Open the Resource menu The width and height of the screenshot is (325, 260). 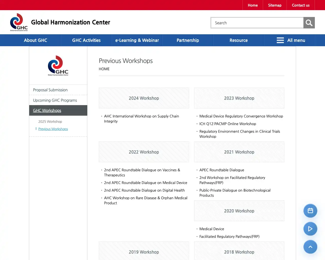click(238, 40)
